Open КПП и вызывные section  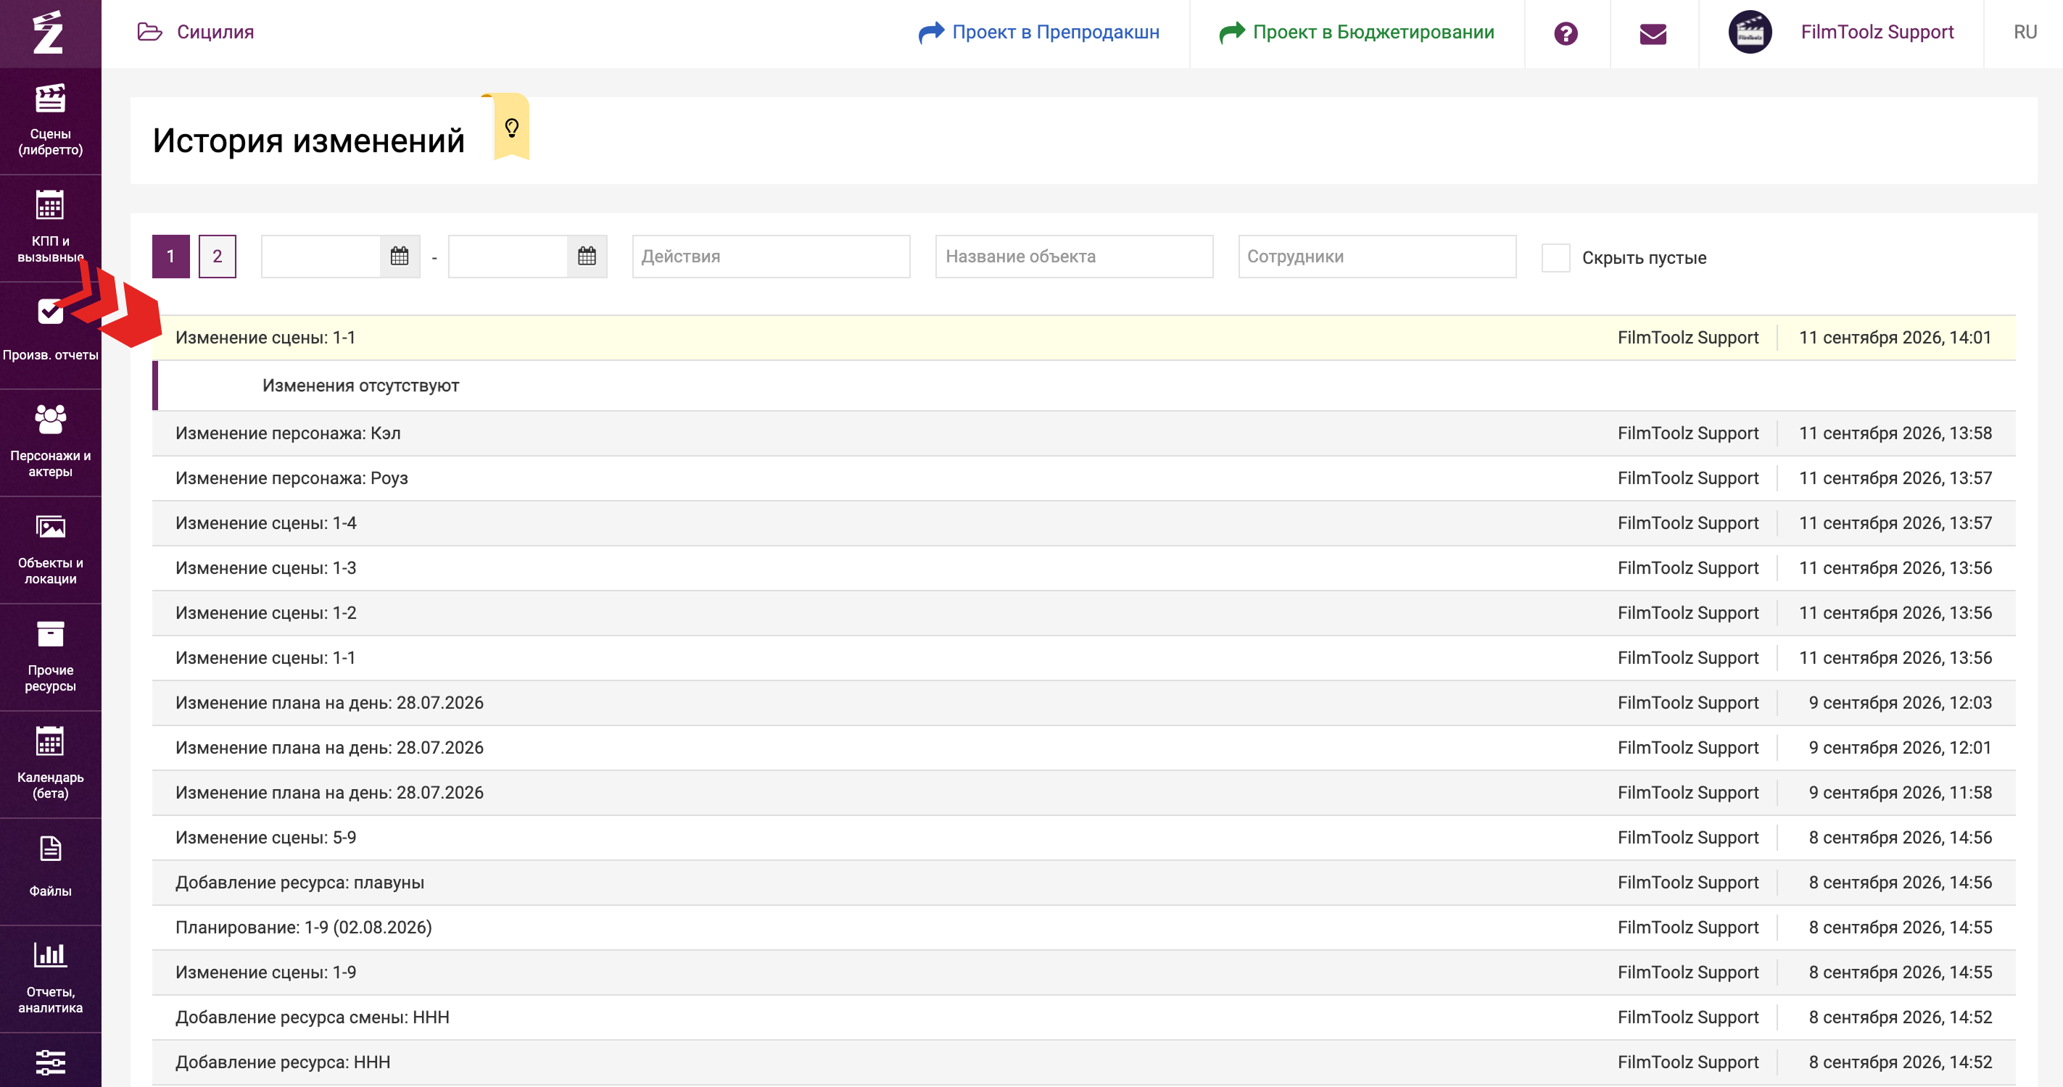pos(51,228)
